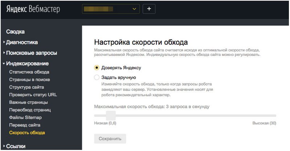Open the site selector dropdown
The height and width of the screenshot is (151, 290).
pos(111,9)
